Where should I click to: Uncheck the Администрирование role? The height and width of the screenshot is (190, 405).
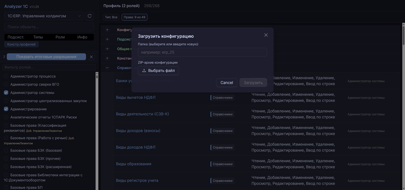click(x=6, y=109)
